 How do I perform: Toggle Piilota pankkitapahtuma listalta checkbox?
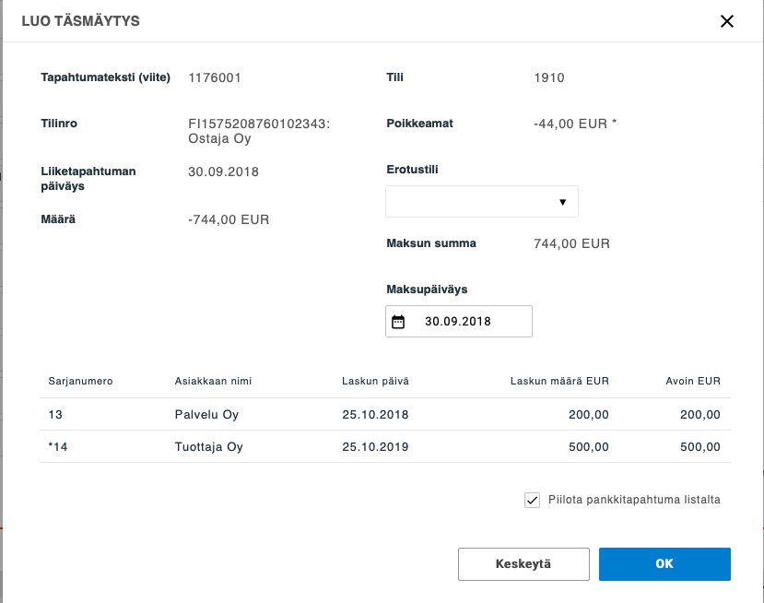pos(531,499)
